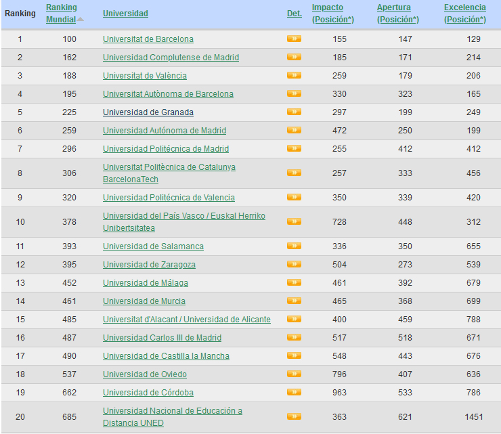Image resolution: width=501 pixels, height=434 pixels.
Task: Sort by Impacto (Posición*) header
Action: 333,14
